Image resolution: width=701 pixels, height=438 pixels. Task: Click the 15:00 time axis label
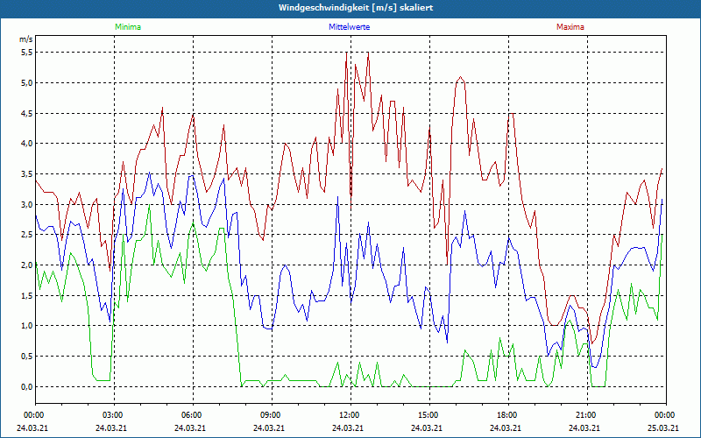[x=428, y=414]
